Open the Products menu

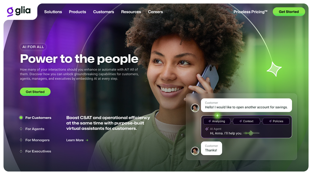point(77,12)
